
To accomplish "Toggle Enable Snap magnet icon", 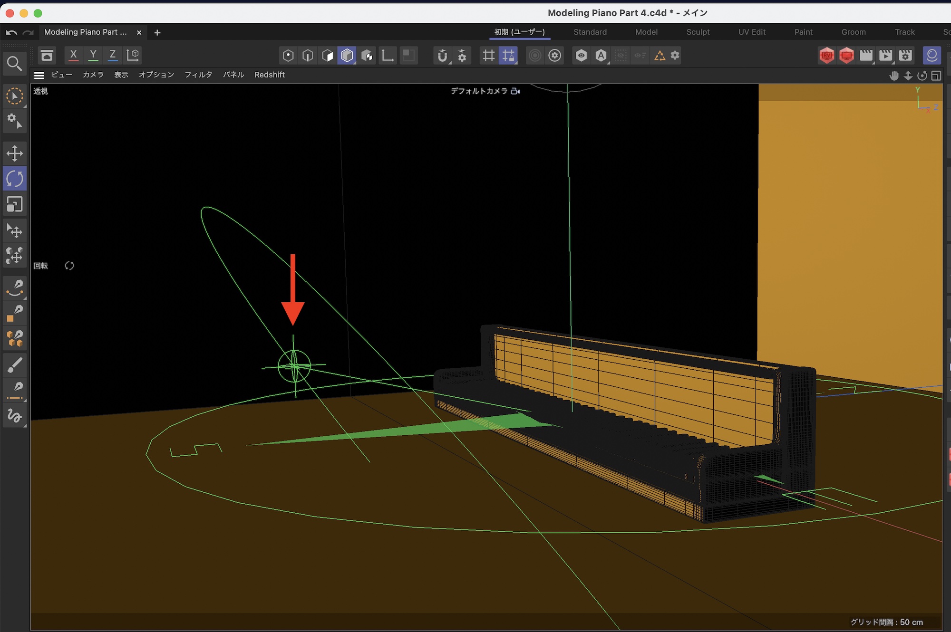I will click(442, 56).
